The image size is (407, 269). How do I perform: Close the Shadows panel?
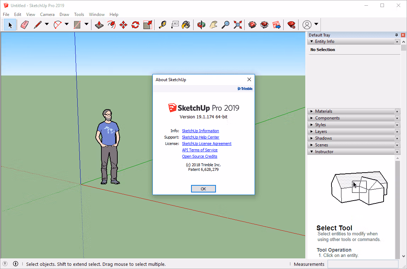pyautogui.click(x=397, y=138)
